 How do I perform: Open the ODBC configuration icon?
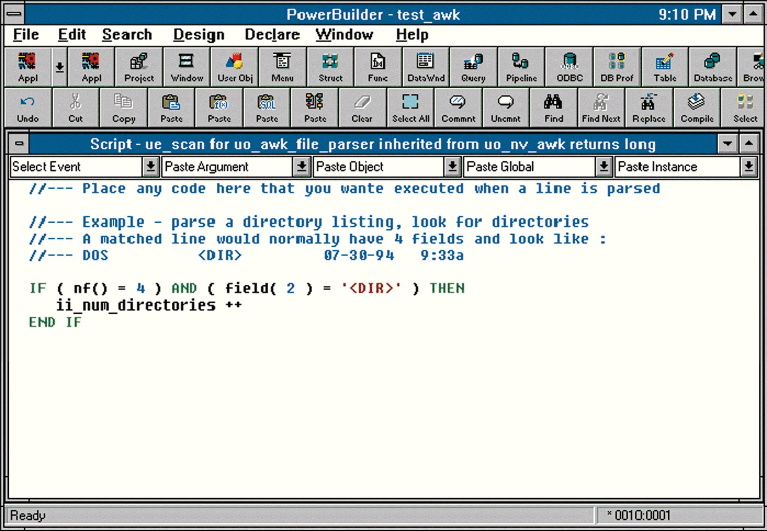click(x=569, y=67)
